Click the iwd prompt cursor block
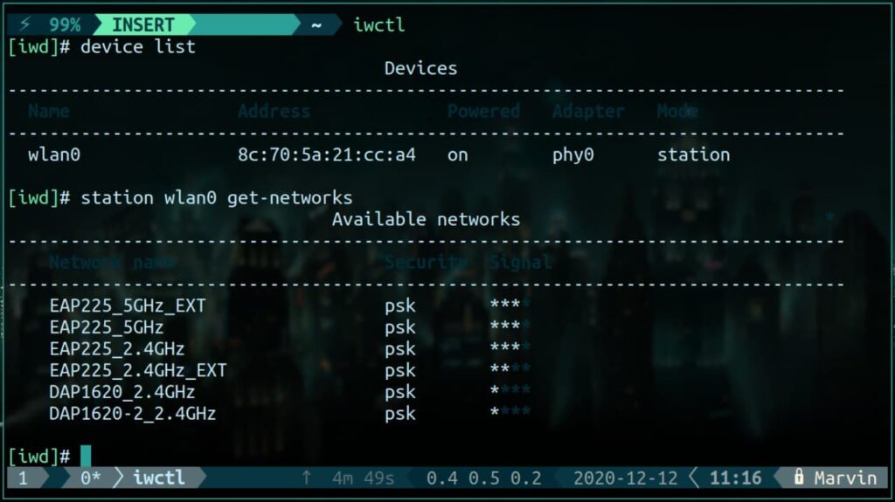895x502 pixels. 86,455
